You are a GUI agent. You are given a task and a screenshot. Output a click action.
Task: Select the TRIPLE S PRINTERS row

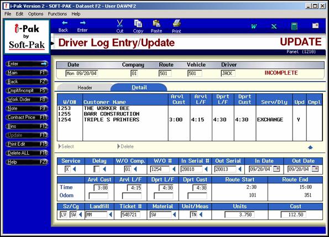click(x=190, y=120)
